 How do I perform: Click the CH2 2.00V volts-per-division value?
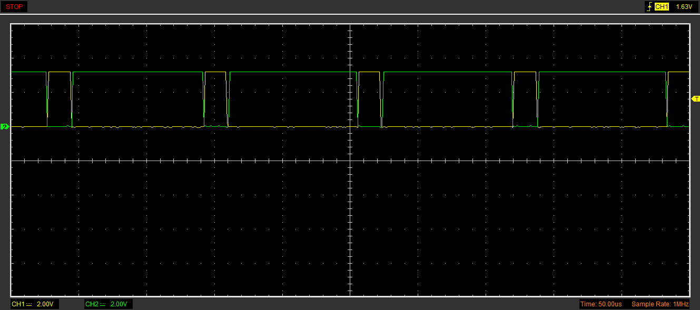click(x=119, y=304)
